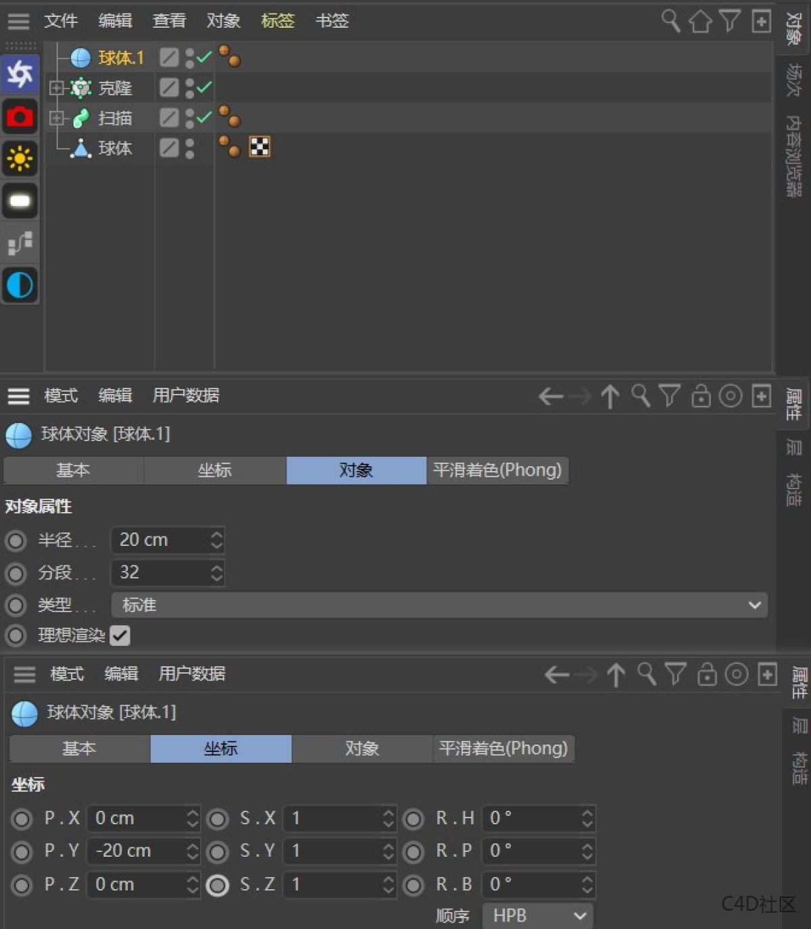
Task: Open the 标签 menu in the menu bar
Action: [277, 21]
